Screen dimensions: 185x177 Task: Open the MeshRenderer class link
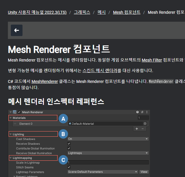45,81
